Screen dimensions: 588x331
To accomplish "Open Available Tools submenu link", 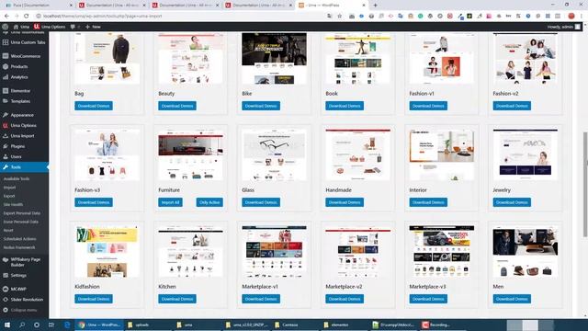I will [x=17, y=178].
